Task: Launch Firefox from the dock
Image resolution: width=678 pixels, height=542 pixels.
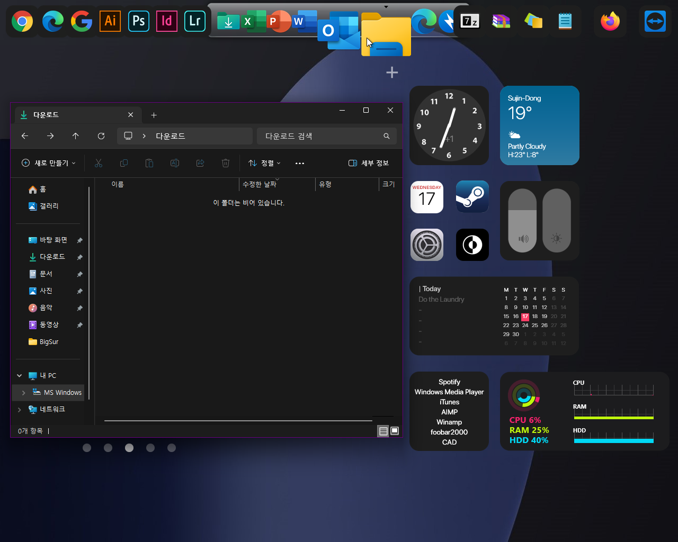Action: click(x=610, y=21)
